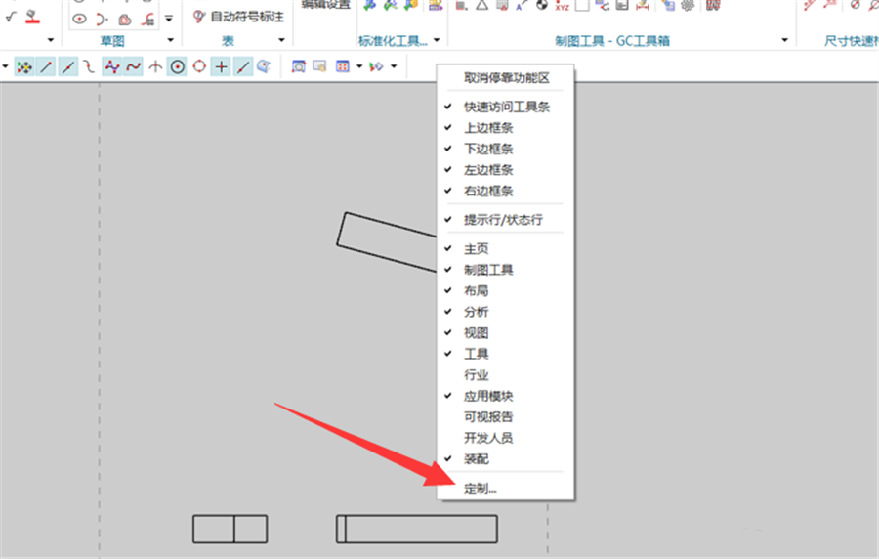879x559 pixels.
Task: Toggle the Quadrant Point snap icon
Action: click(x=199, y=67)
